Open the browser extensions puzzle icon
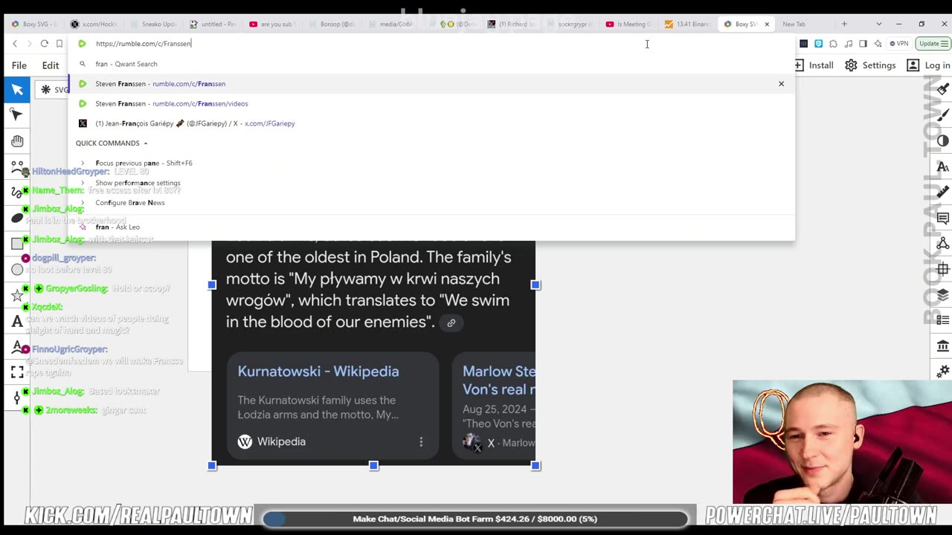Viewport: 952px width, 535px height. (x=833, y=44)
